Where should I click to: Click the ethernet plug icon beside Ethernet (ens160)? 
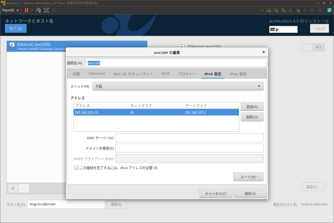(x=12, y=46)
